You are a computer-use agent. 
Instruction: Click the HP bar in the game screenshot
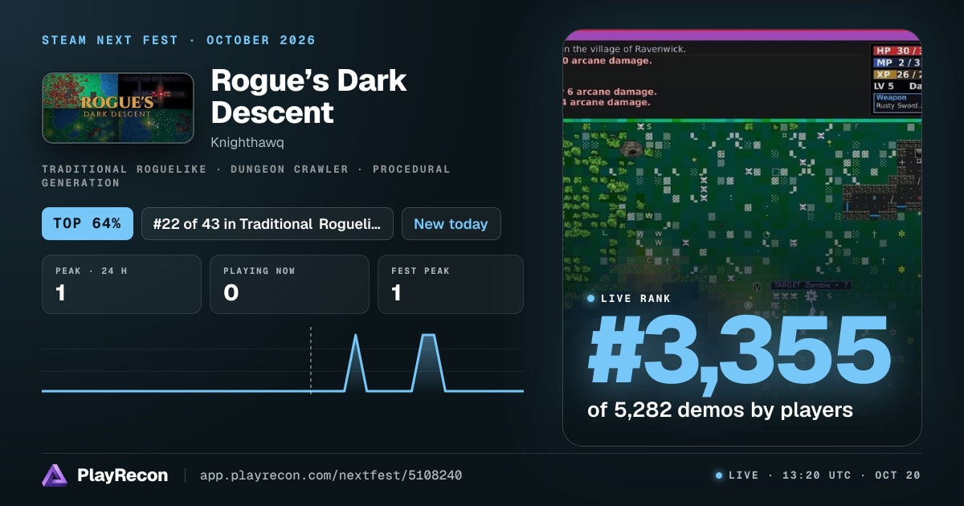pos(897,51)
